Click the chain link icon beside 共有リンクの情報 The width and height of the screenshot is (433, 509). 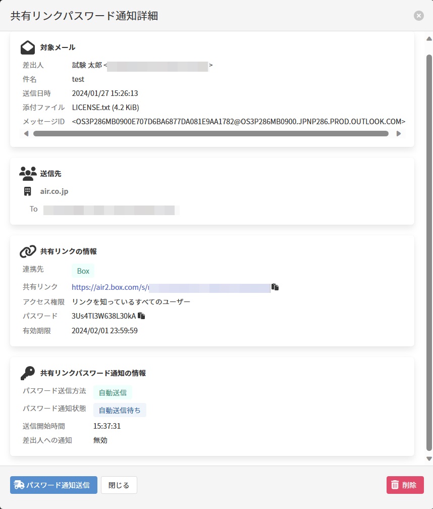[x=28, y=251]
